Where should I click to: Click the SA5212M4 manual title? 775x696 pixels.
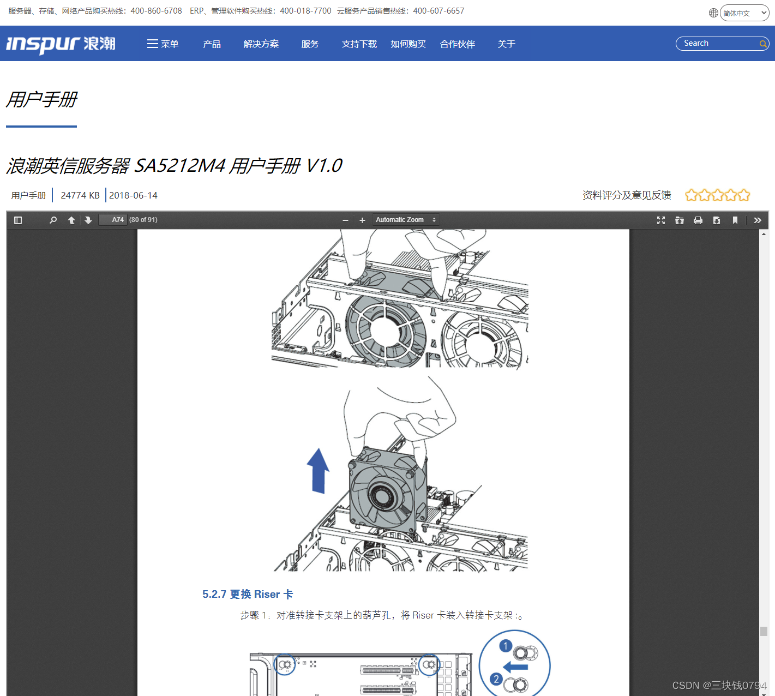[x=175, y=166]
